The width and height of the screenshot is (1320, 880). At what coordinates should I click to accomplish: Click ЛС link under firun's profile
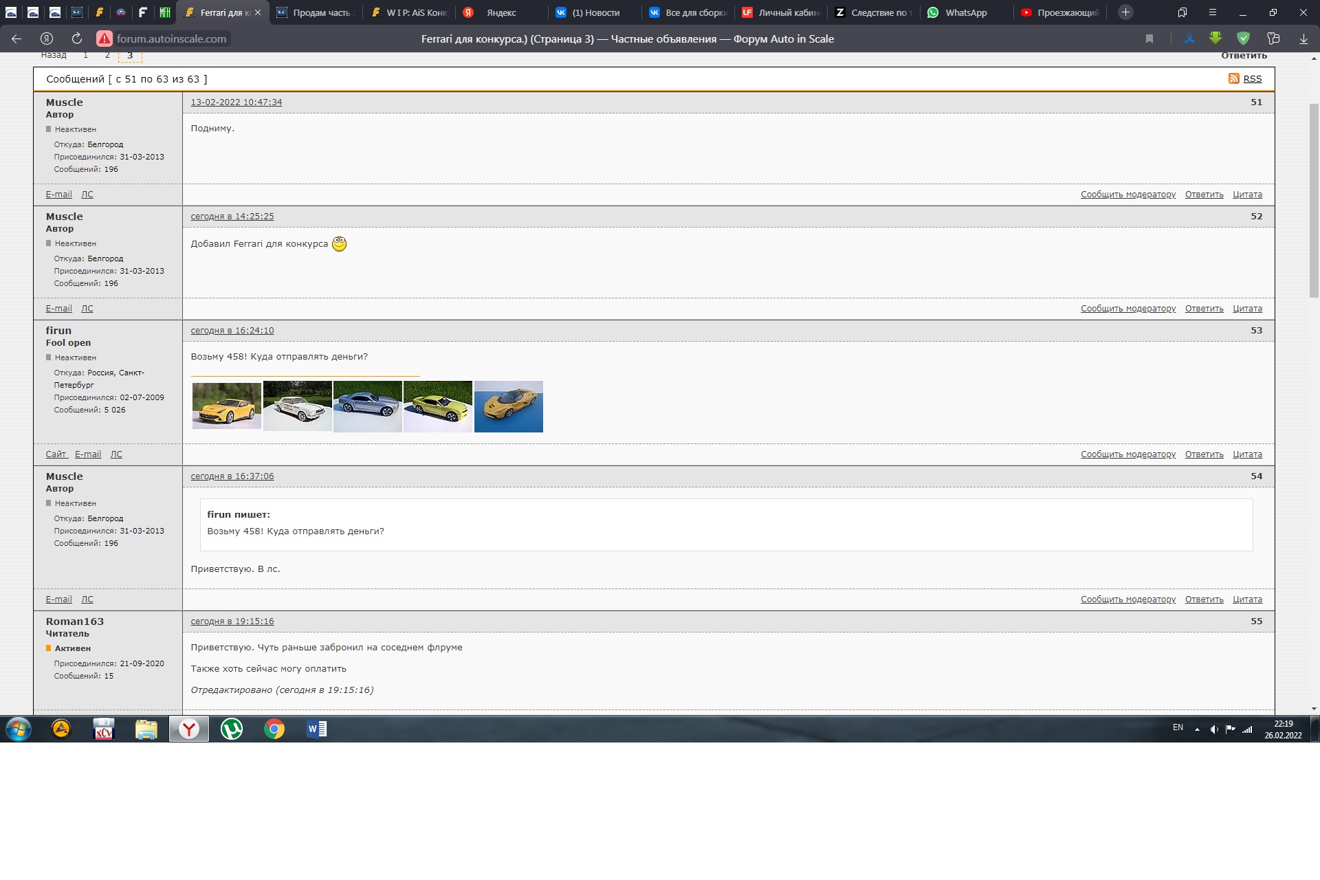point(116,454)
